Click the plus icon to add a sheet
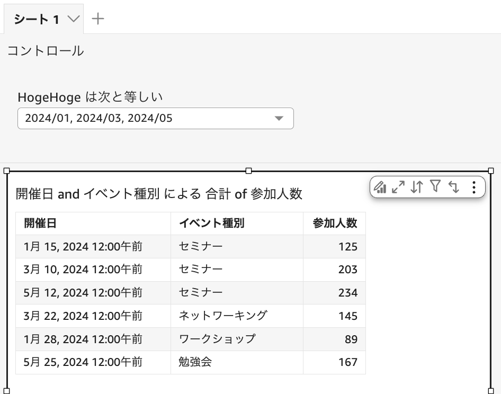 (98, 17)
